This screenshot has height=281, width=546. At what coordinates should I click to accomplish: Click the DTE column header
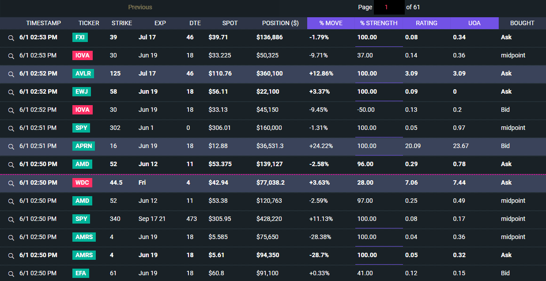(195, 23)
